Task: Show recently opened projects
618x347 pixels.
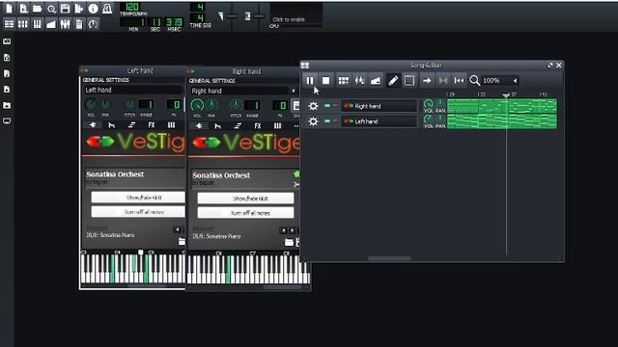Action: [51, 9]
